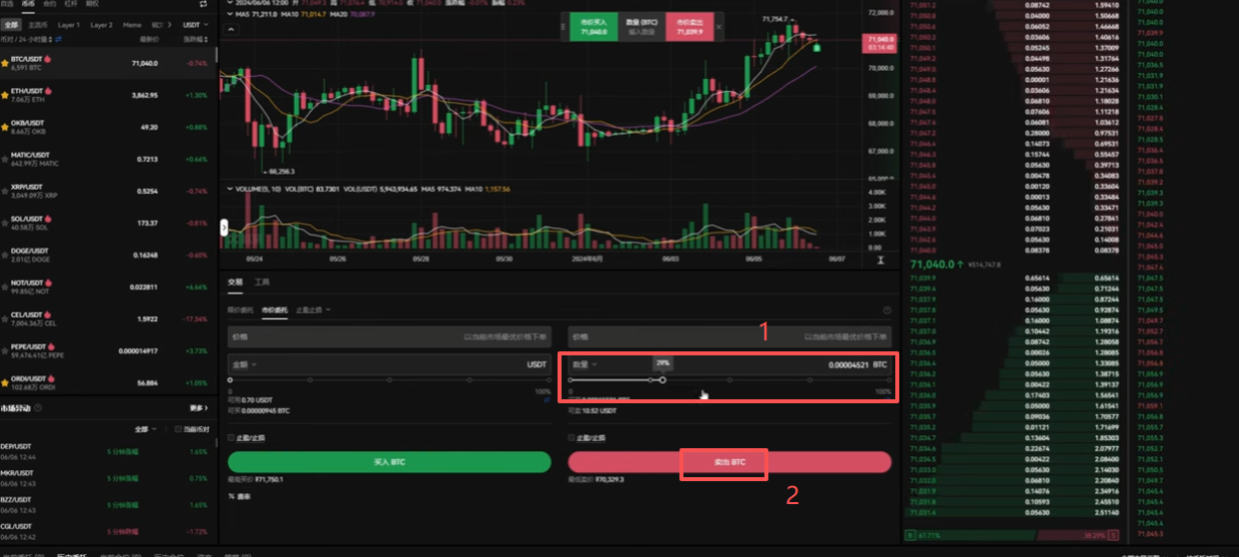Screen dimensions: 1239x557
Task: Open the 金额 dropdown in buy form
Action: pyautogui.click(x=245, y=364)
